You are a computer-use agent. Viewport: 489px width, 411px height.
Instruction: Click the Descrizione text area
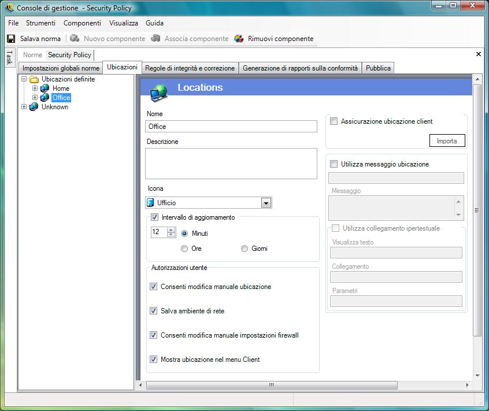tap(231, 164)
